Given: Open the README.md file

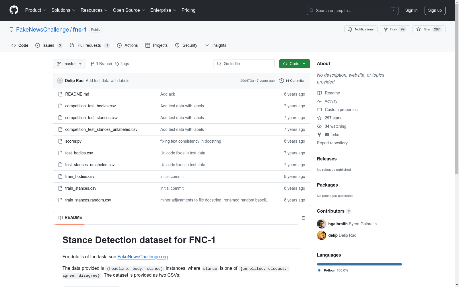Looking at the screenshot, I should pos(77,94).
